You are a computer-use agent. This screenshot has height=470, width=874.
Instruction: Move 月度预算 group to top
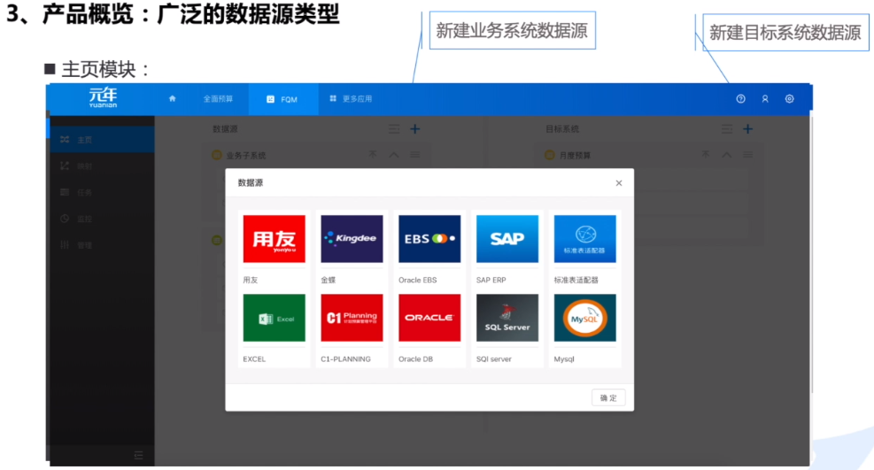click(706, 154)
